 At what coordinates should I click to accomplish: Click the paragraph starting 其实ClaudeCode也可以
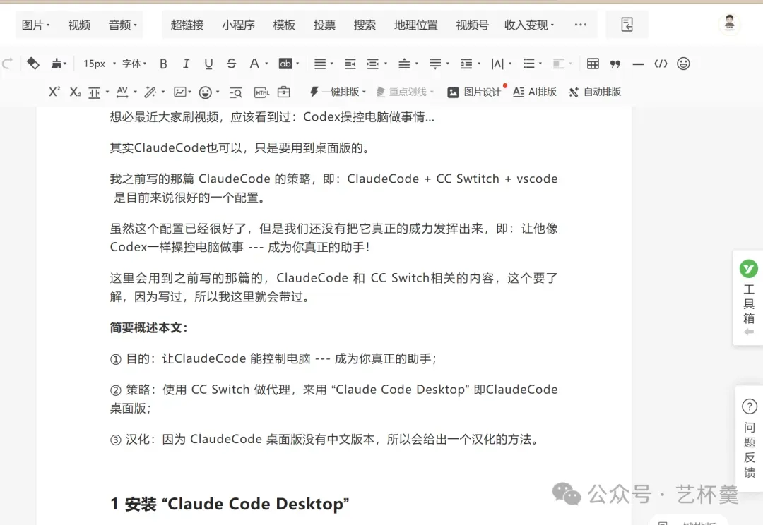[240, 147]
